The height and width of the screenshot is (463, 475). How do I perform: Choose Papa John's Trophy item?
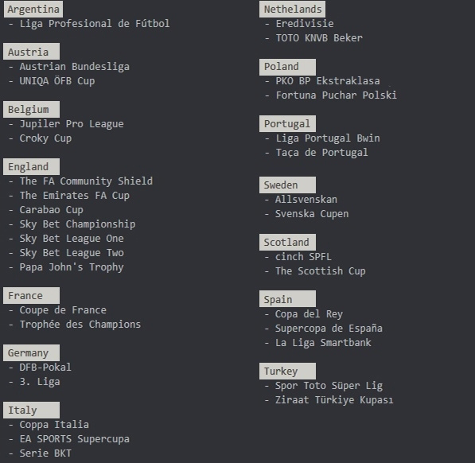[72, 267]
